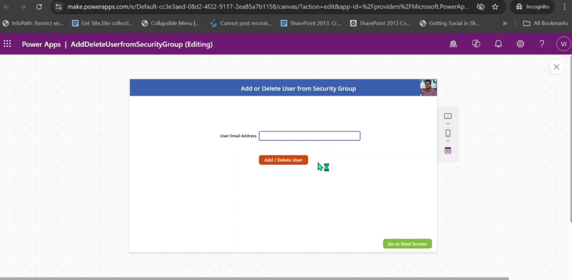
Task: Click the Go to Next Screen button
Action: (407, 244)
